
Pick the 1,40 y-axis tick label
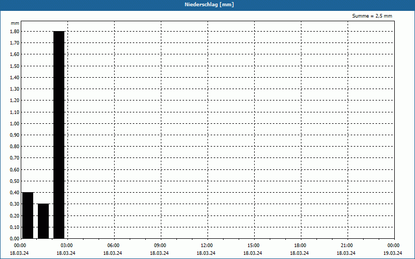[15, 77]
